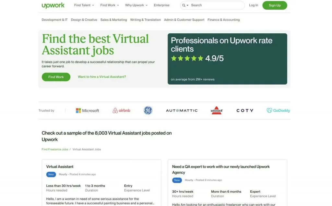The height and width of the screenshot is (206, 332).
Task: Click New badge on QA expert job
Action: point(177,180)
